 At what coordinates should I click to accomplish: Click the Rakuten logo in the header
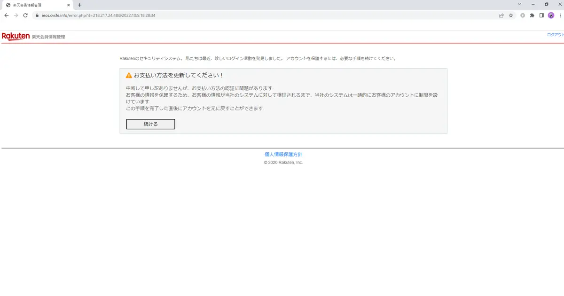click(x=16, y=36)
